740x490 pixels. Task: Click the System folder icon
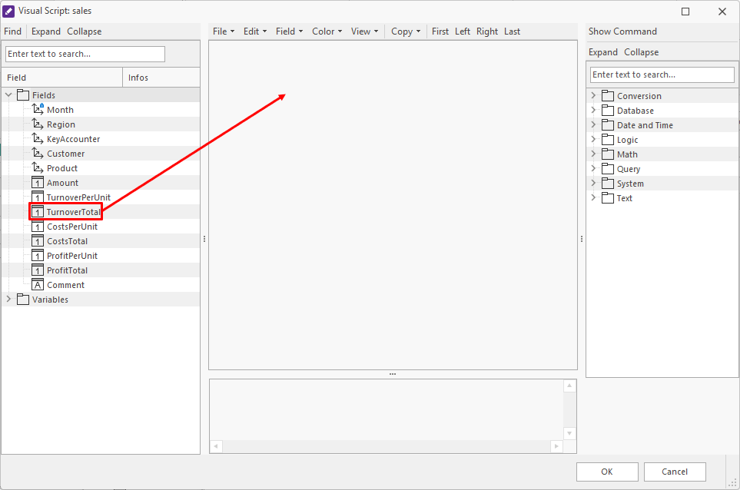click(x=608, y=184)
